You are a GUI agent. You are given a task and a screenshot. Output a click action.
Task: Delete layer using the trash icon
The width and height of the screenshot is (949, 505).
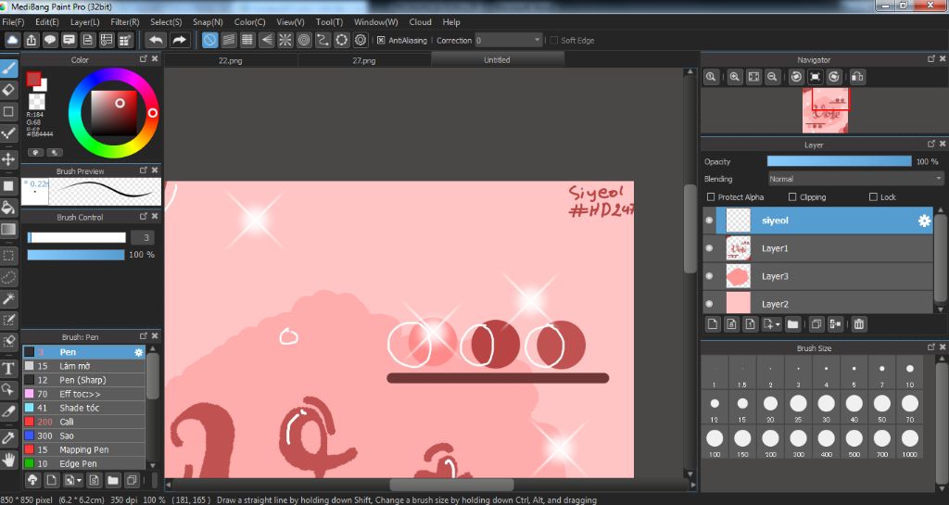tap(859, 324)
